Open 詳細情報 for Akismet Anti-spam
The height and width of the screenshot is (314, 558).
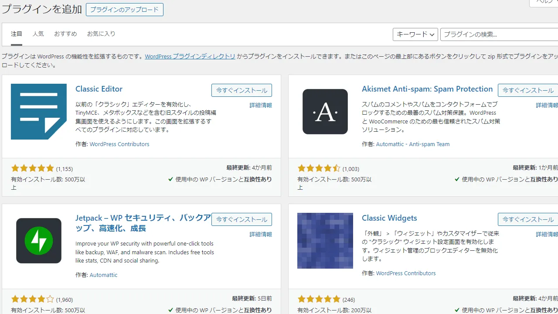point(547,105)
